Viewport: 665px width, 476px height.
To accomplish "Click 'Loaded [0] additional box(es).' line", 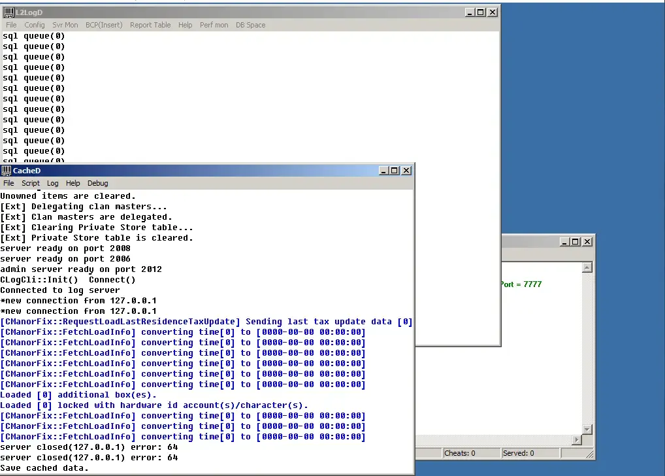I will point(78,395).
